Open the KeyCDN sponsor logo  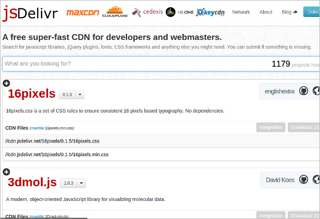(x=210, y=13)
